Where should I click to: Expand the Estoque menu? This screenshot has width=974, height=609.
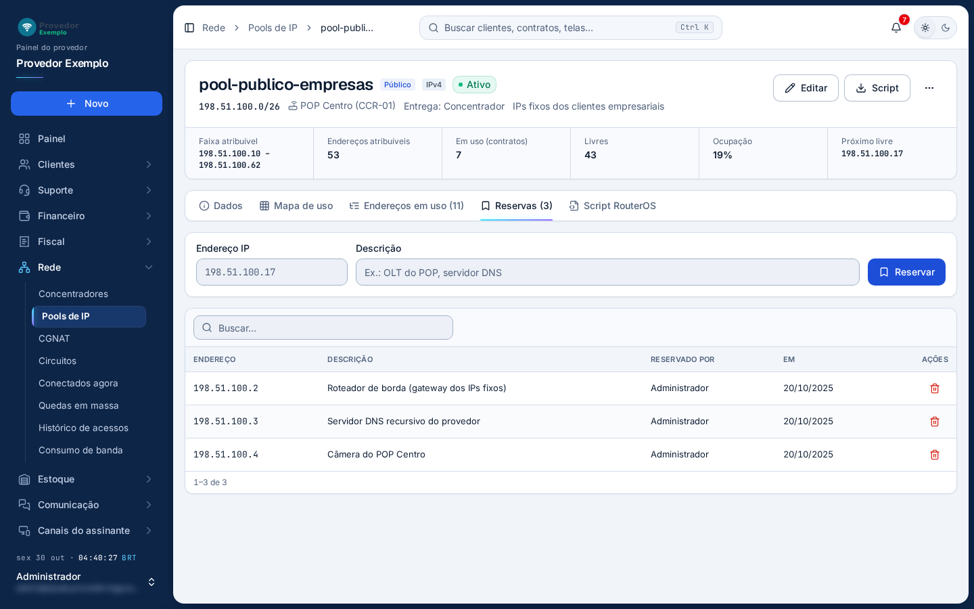coord(87,479)
